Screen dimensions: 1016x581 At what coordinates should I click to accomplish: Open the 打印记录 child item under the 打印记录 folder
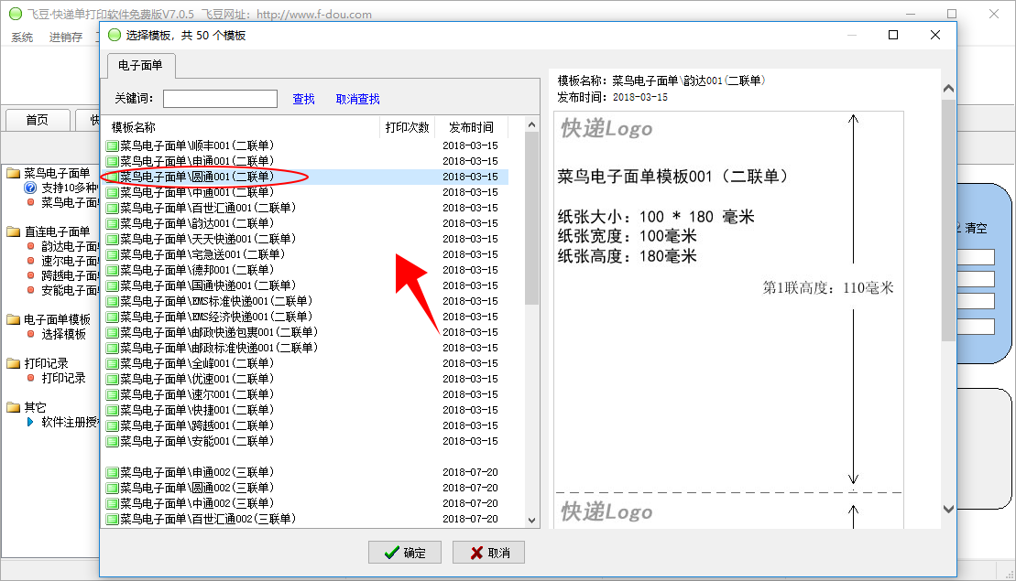coord(63,378)
